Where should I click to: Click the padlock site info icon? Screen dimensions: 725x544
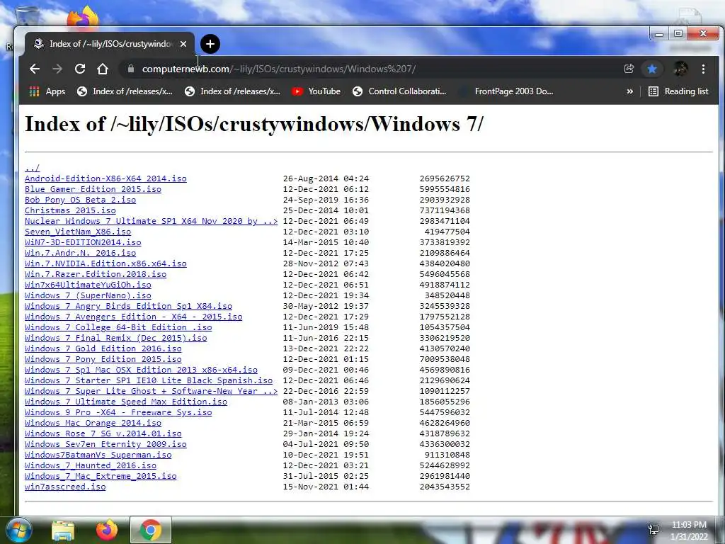131,69
